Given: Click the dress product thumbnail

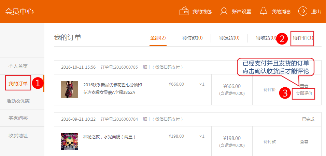Looking at the screenshot, I should click(x=70, y=90).
